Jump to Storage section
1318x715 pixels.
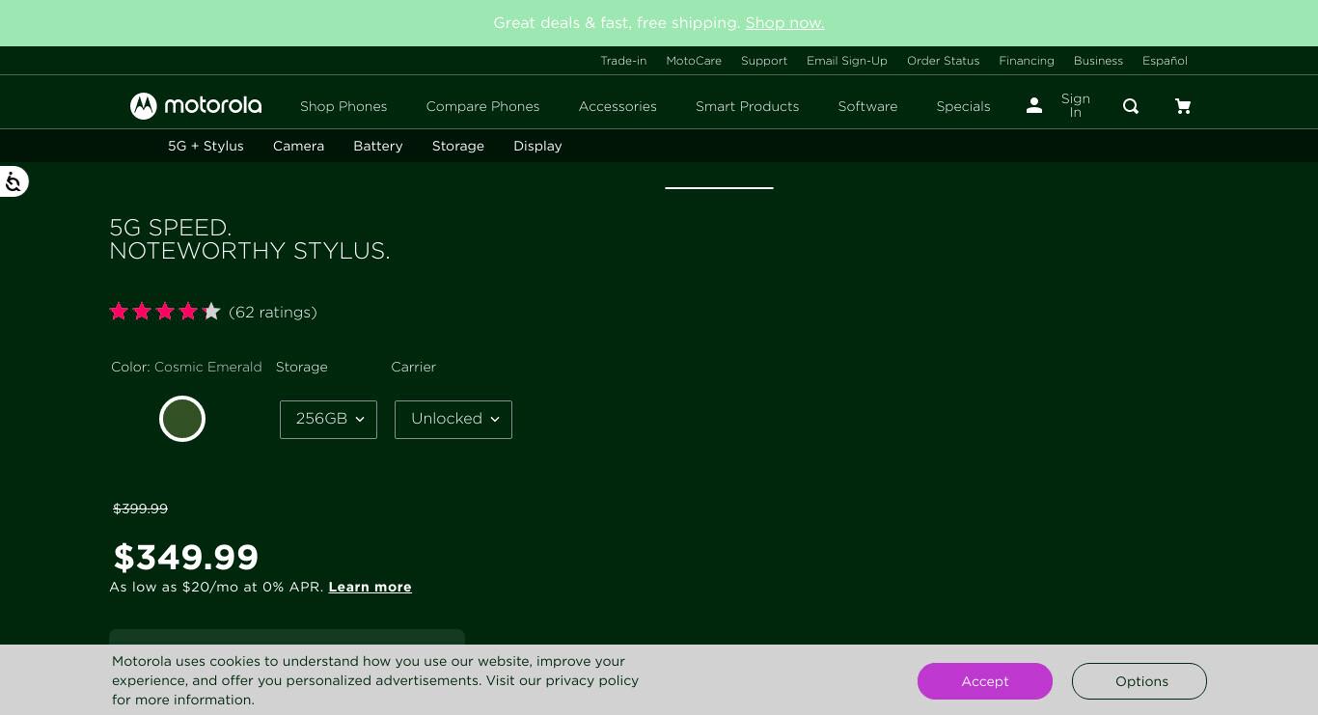click(x=457, y=146)
